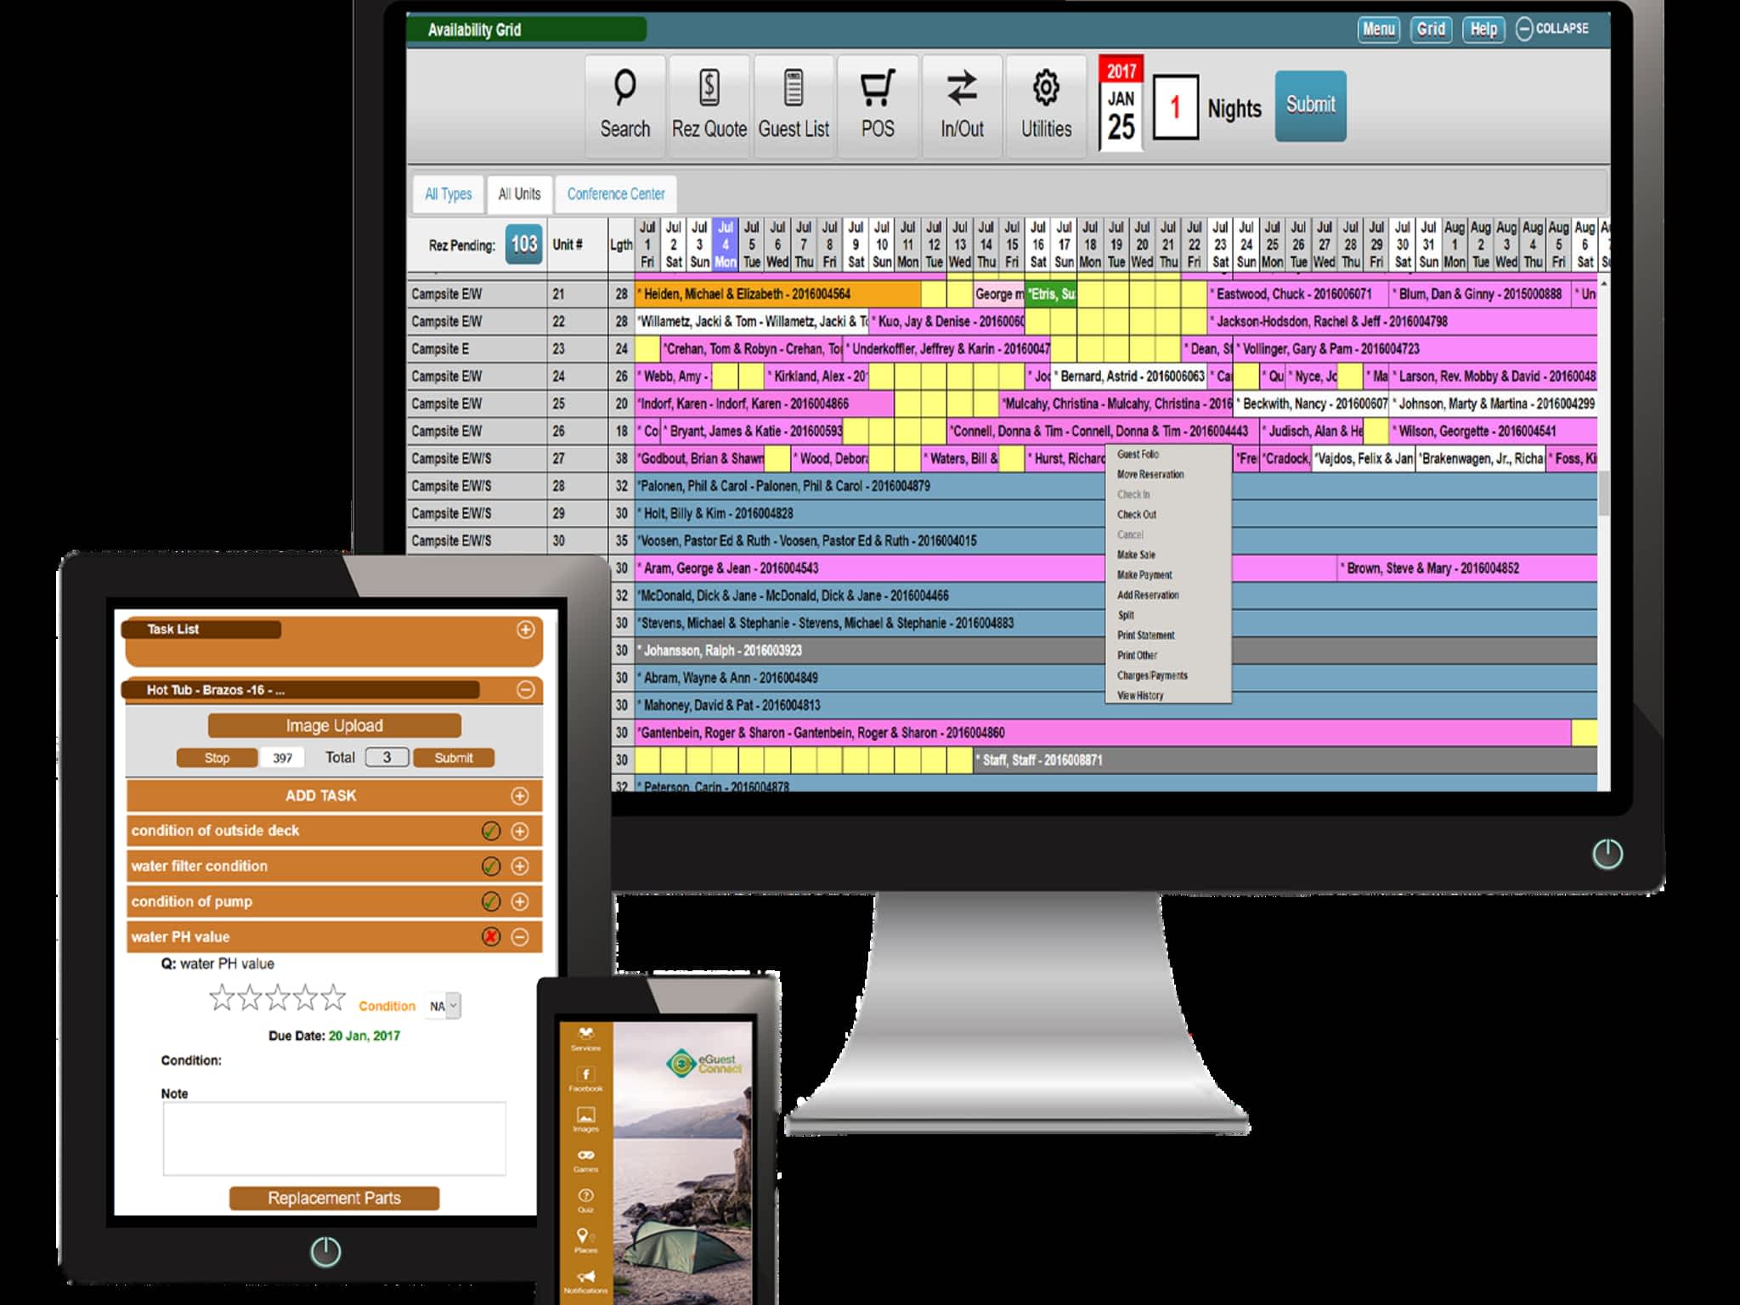Toggle checkmark on condition of pump

pos(490,901)
